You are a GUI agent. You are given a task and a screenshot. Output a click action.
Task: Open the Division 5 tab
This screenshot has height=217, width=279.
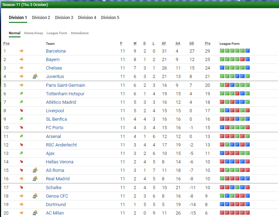[x=110, y=18]
